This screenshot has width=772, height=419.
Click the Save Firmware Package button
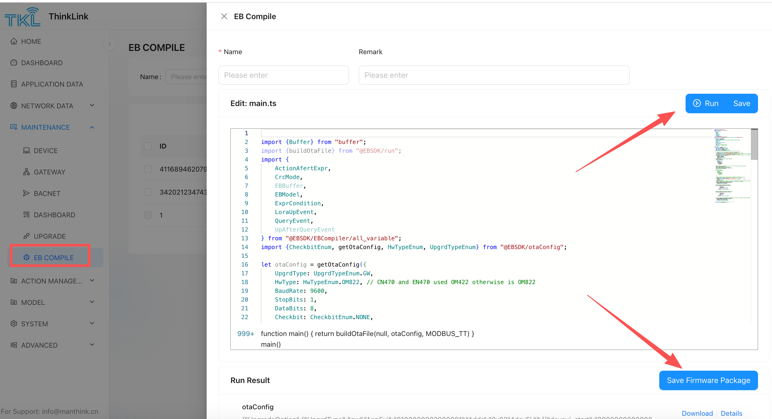(708, 380)
